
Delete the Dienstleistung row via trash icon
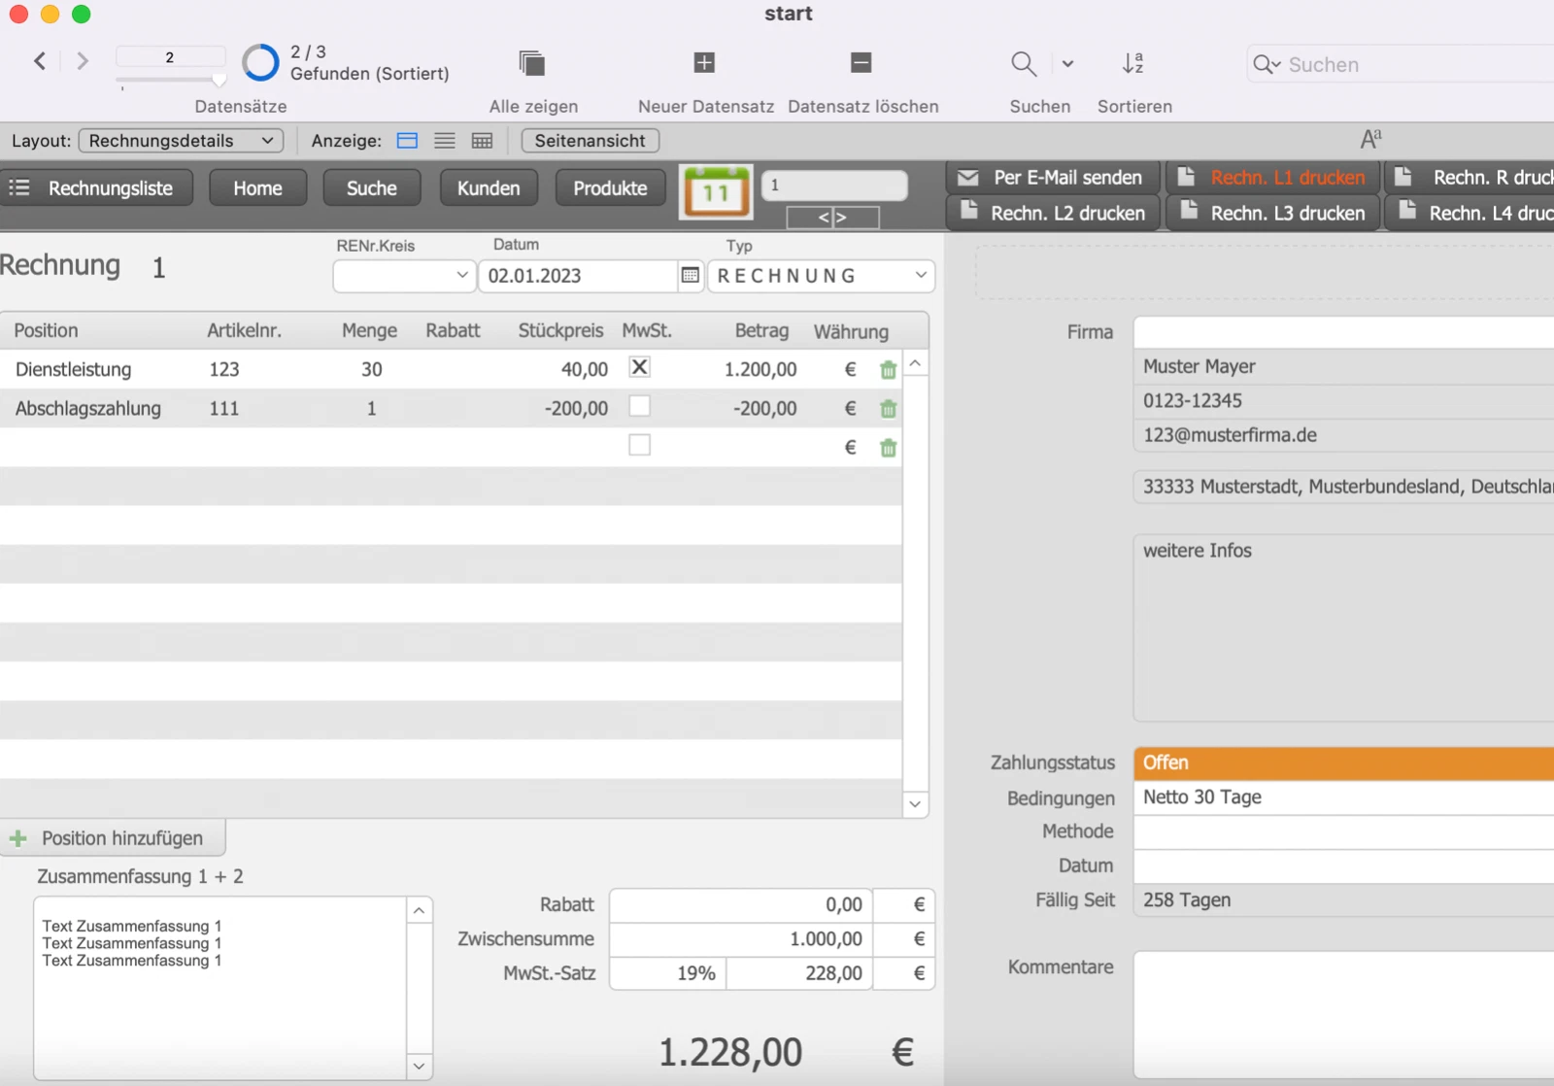point(888,370)
